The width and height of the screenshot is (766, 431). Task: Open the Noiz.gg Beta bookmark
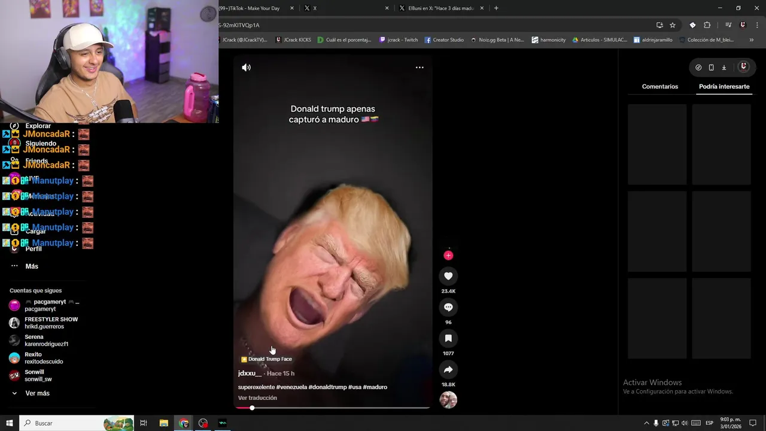point(497,40)
